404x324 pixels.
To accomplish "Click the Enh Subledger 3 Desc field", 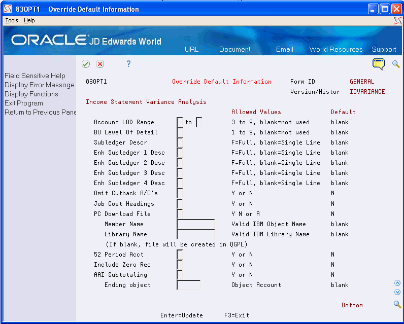I will pos(180,173).
